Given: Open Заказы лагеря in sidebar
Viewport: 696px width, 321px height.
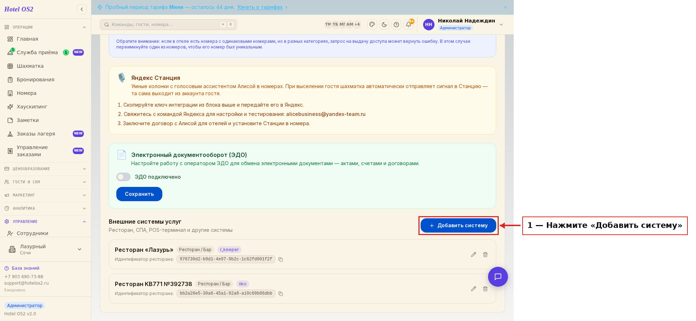Looking at the screenshot, I should (x=45, y=134).
